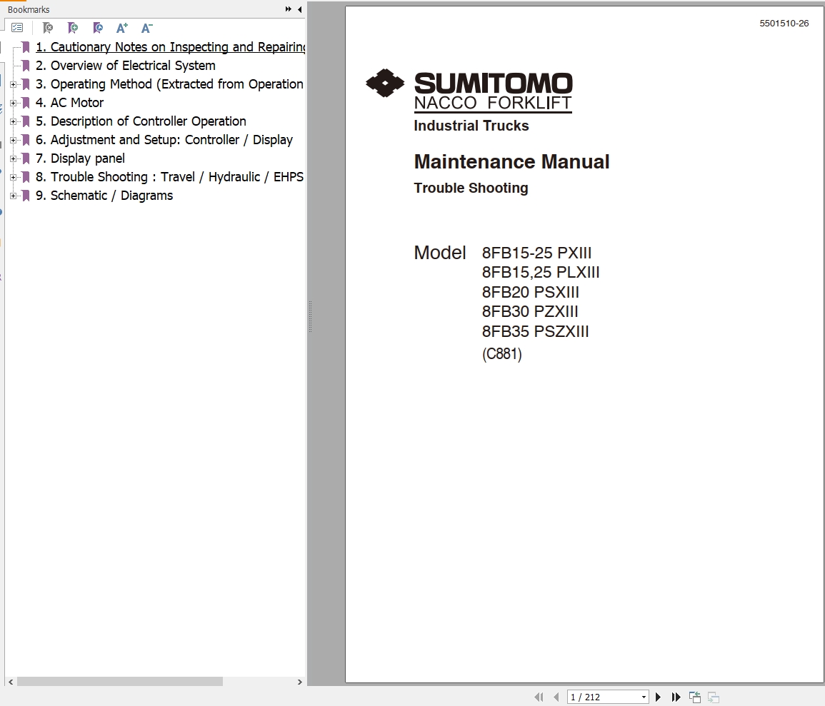
Task: Open the bookmarks options list icon
Action: tap(17, 28)
